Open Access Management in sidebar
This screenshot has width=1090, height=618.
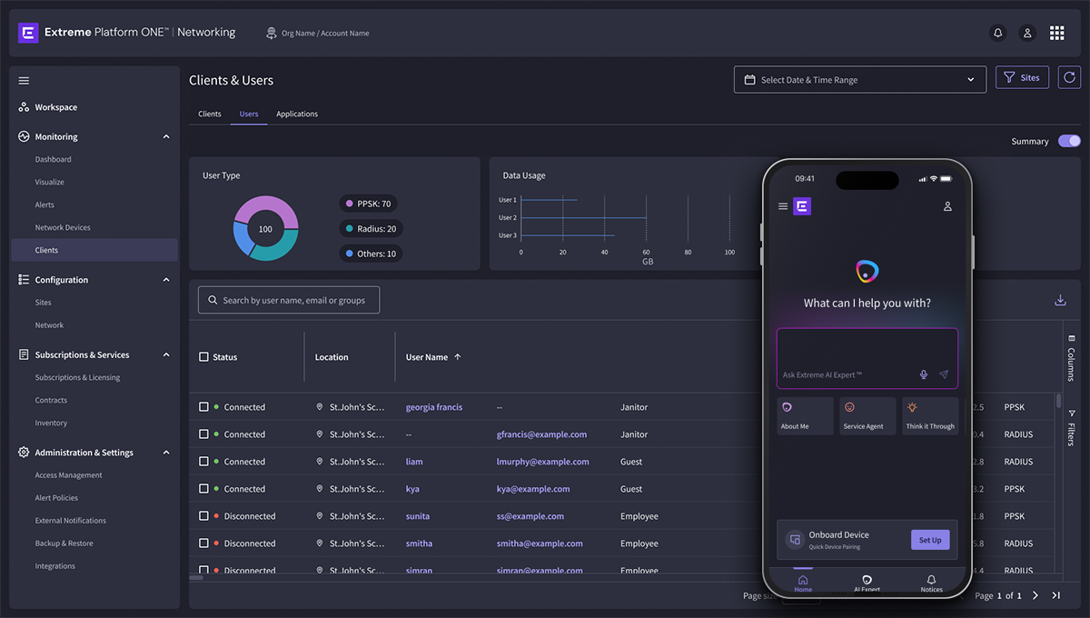coord(68,475)
